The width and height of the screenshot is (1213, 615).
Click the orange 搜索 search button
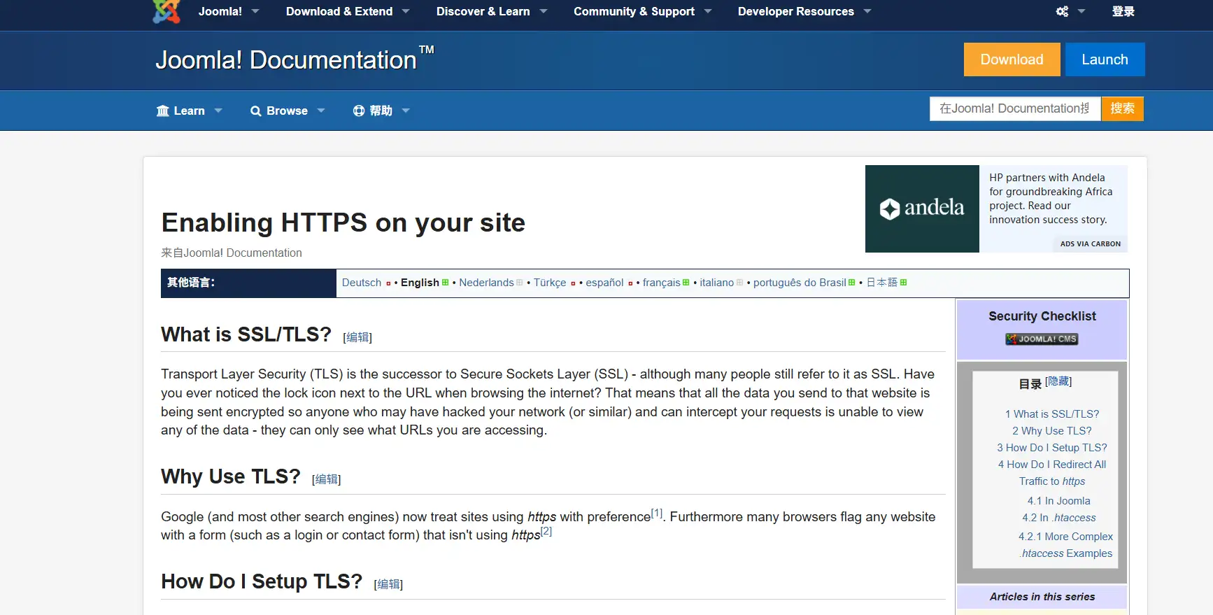1122,108
